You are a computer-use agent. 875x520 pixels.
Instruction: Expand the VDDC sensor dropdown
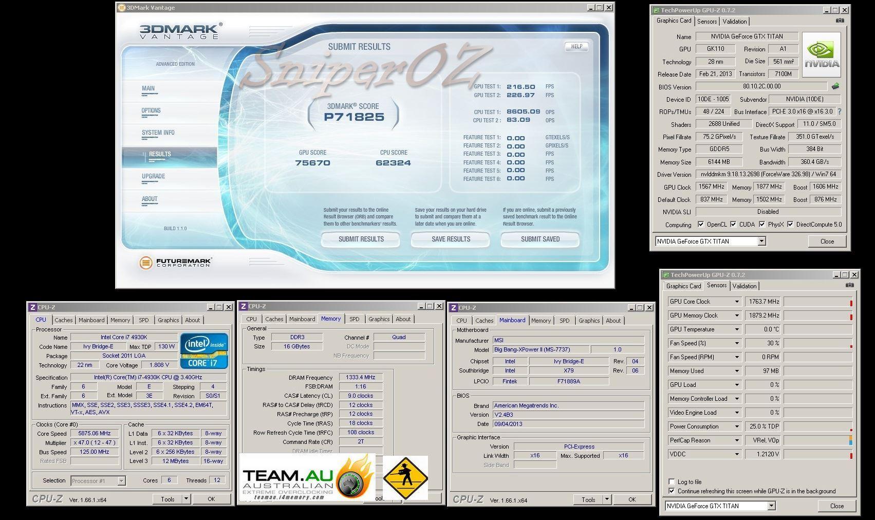click(x=737, y=454)
